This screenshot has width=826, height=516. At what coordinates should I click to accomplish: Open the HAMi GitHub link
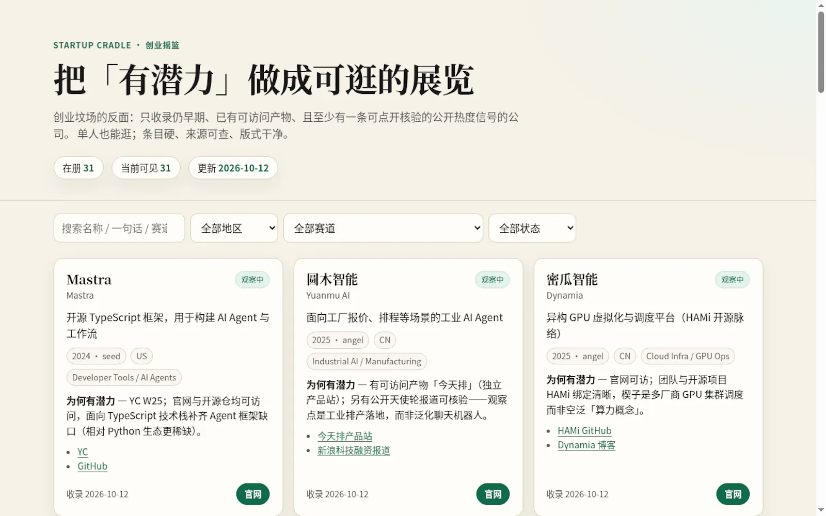(x=584, y=431)
